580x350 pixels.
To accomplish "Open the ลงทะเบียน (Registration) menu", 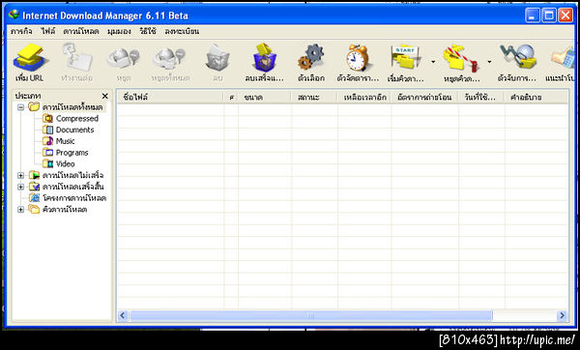I will click(182, 32).
